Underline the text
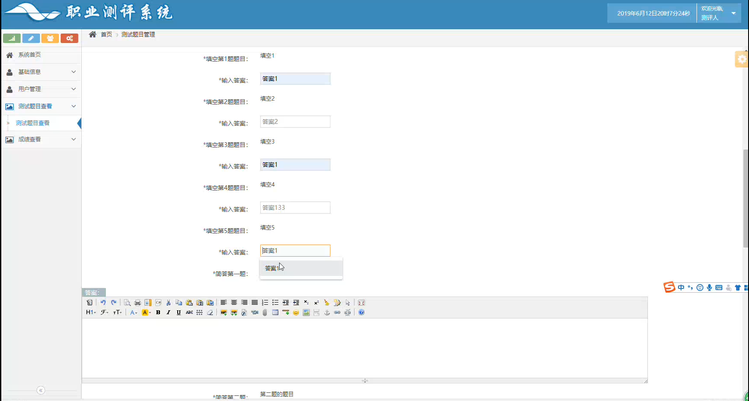Image resolution: width=749 pixels, height=401 pixels. [179, 312]
